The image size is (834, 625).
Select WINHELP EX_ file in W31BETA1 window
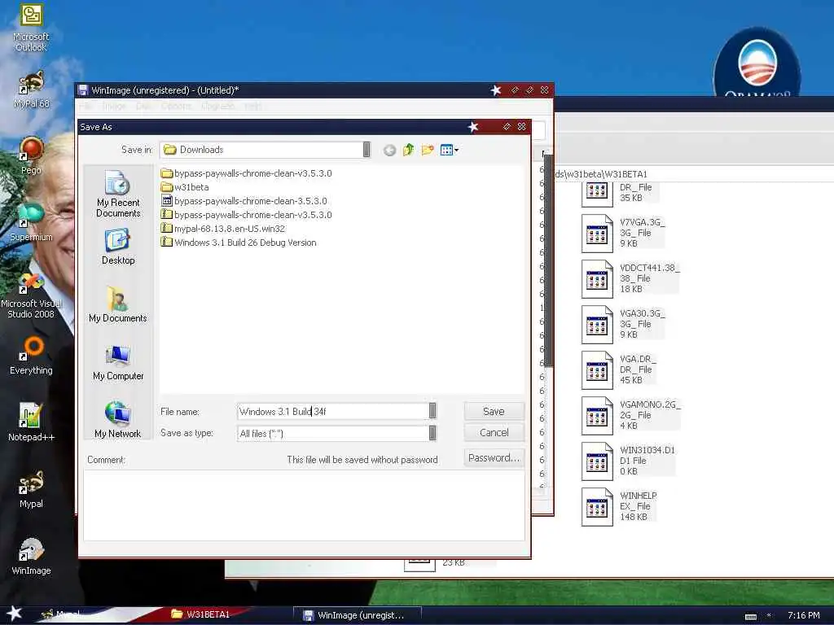(619, 506)
